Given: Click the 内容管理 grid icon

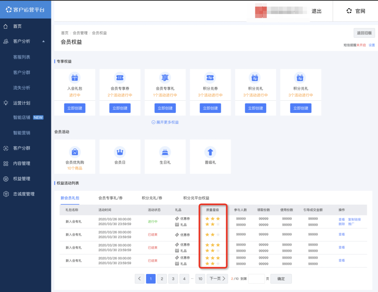Looking at the screenshot, I should [x=6, y=163].
